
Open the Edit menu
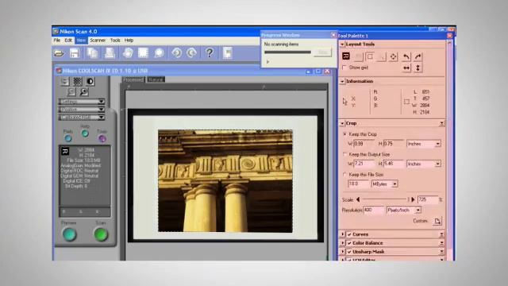[x=68, y=41]
